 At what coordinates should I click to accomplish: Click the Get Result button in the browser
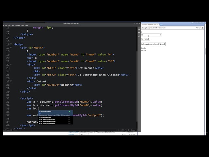[145, 39]
